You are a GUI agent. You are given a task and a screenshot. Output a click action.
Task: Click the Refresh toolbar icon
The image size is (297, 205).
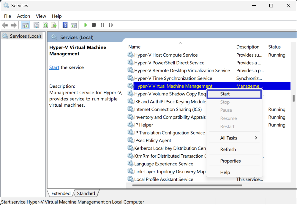click(45, 25)
